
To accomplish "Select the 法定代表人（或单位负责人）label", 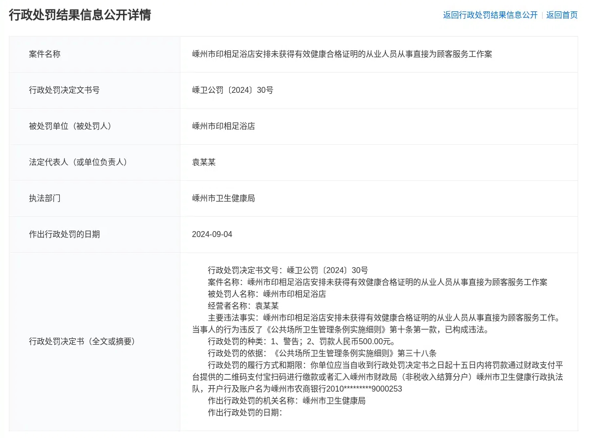I will click(78, 162).
